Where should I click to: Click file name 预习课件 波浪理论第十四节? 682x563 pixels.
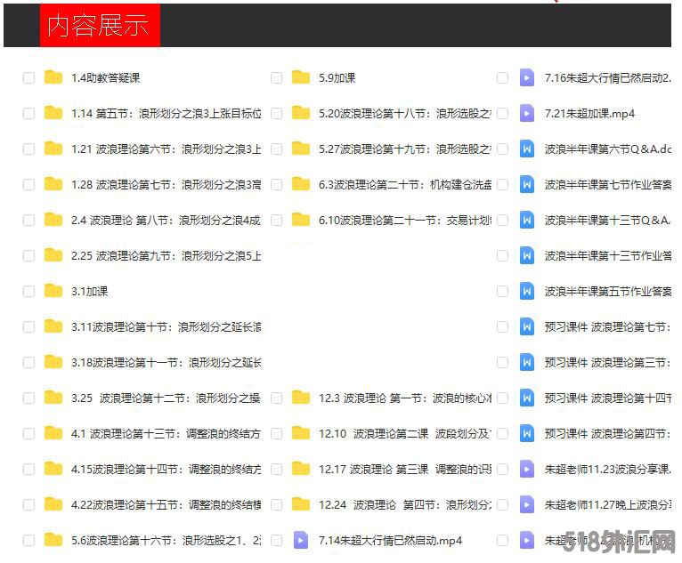[x=608, y=398]
